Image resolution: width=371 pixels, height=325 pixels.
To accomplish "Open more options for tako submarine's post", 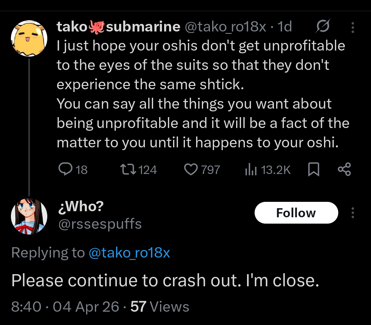I will coord(353,28).
